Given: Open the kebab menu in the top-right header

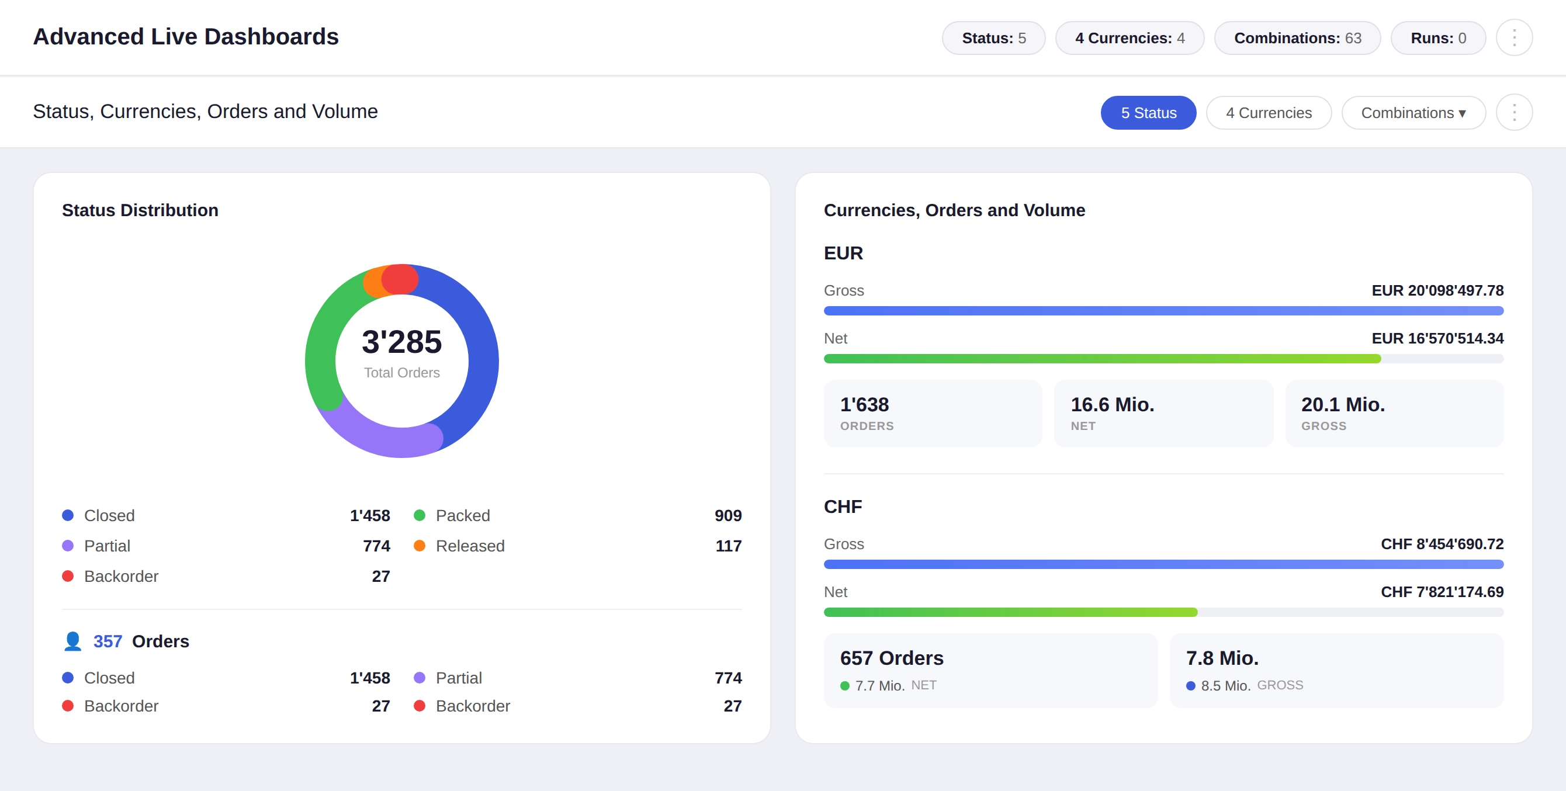Looking at the screenshot, I should (x=1515, y=37).
